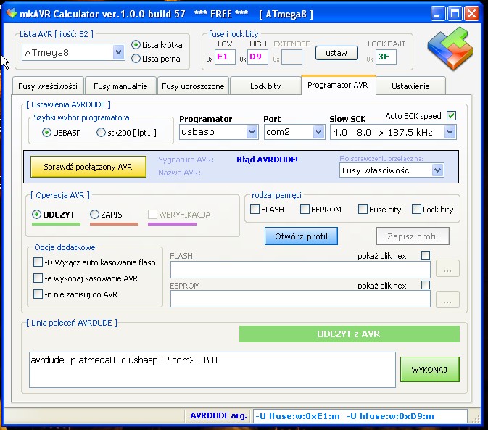Viewport: 488px width, 430px height.
Task: Click the ODCZYT z AVR green bar
Action: (350, 334)
